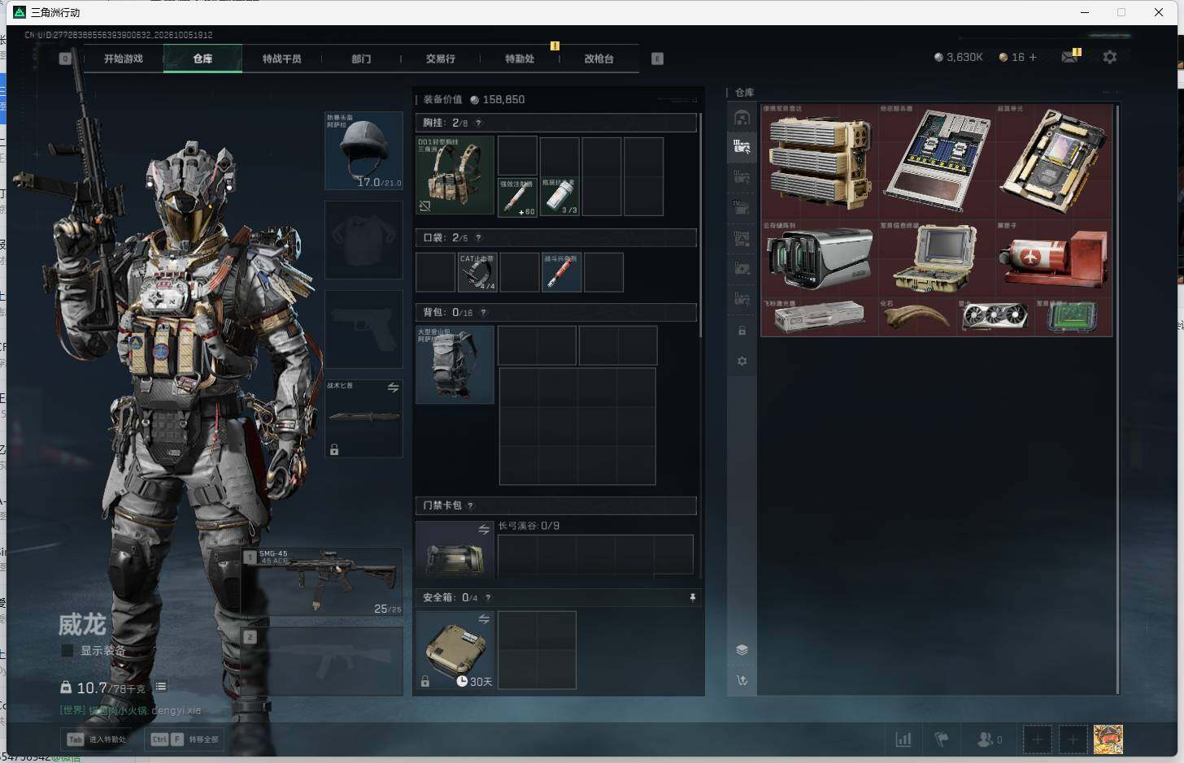Show help for 背包 capacity
The image size is (1184, 763).
click(x=483, y=312)
